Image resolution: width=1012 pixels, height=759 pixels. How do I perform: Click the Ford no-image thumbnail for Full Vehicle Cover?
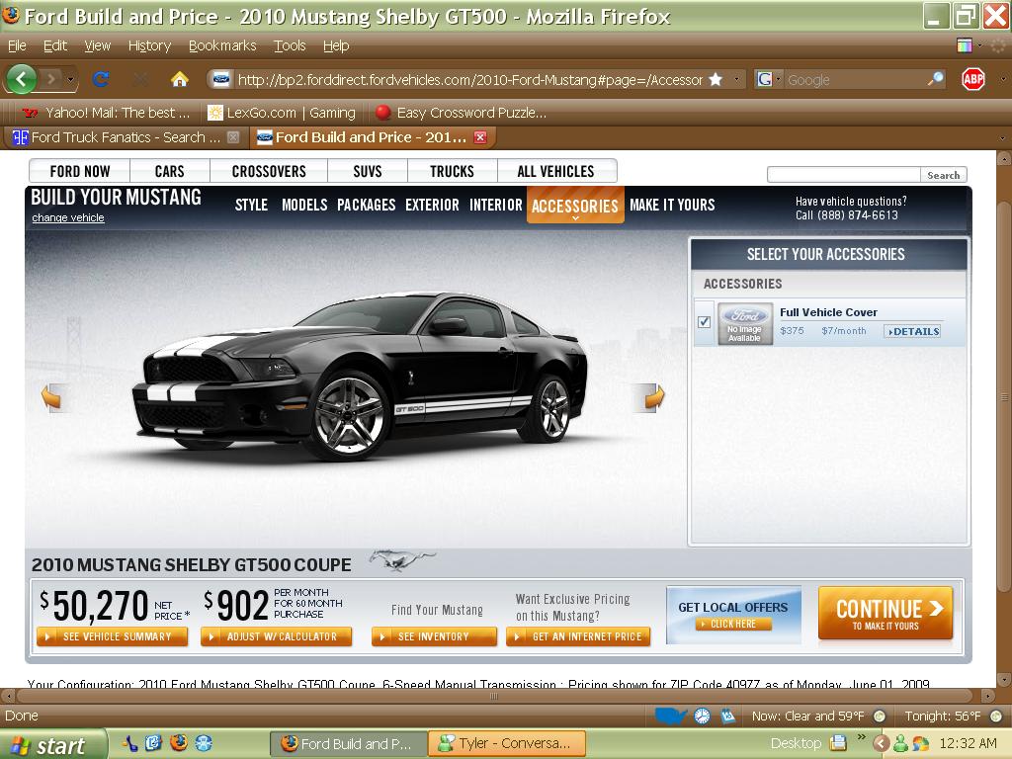pos(745,323)
